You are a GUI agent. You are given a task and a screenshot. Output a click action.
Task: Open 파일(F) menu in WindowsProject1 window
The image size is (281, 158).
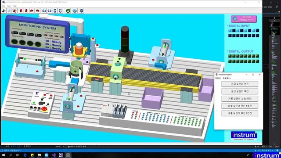tap(218, 78)
